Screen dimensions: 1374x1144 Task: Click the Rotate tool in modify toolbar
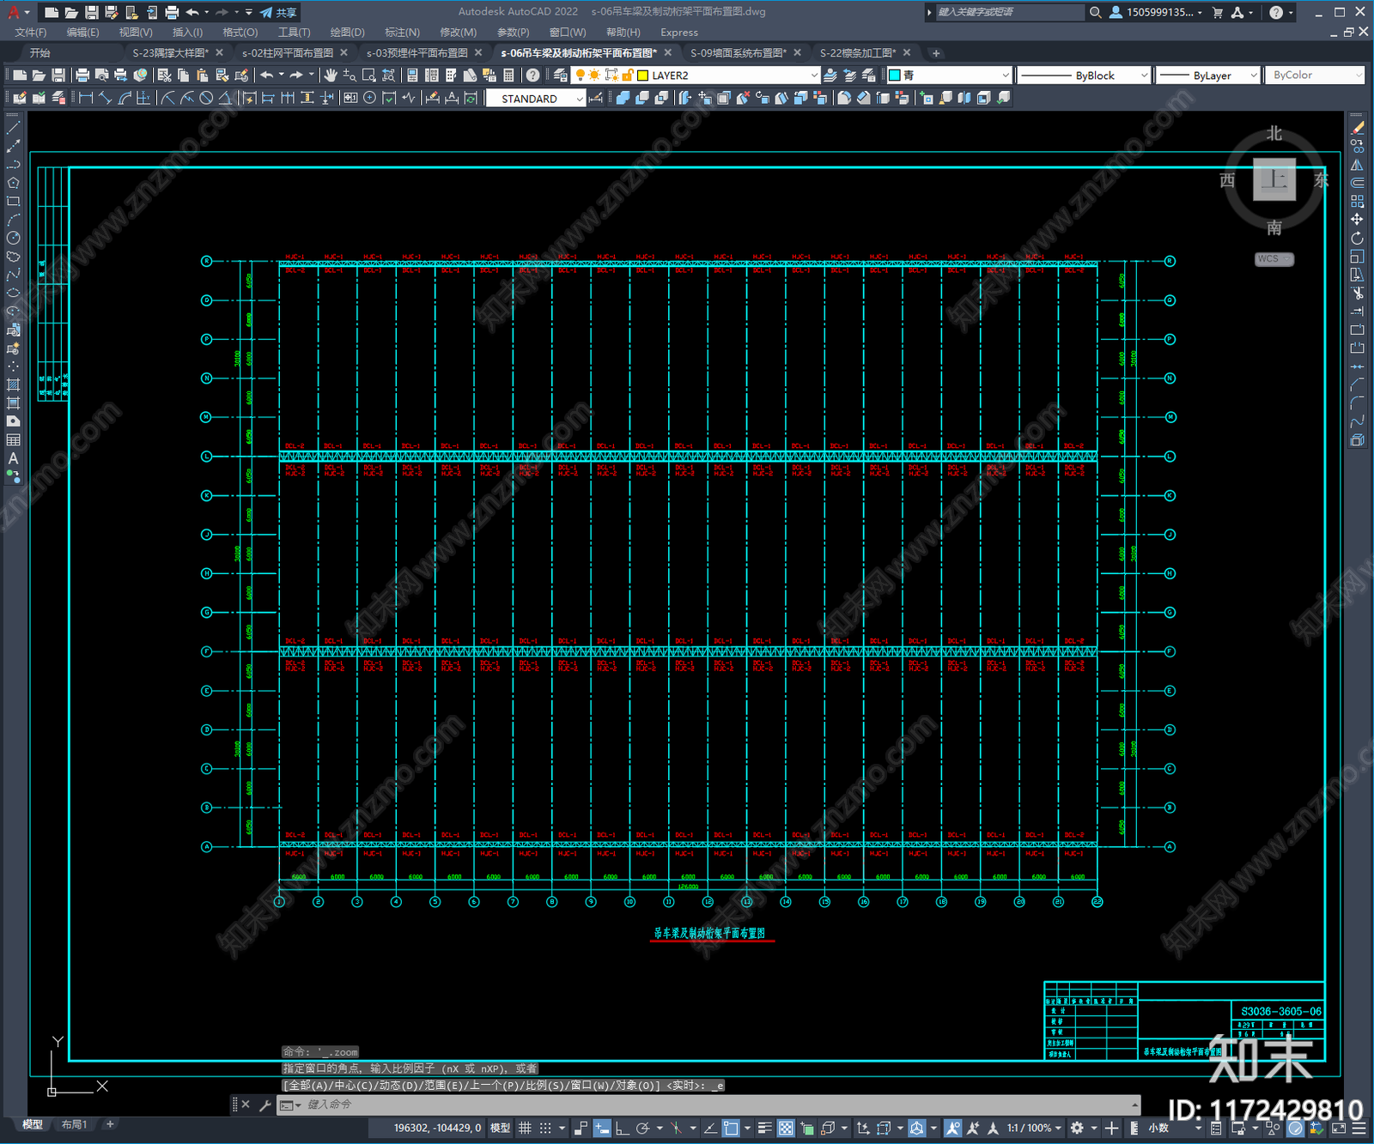(x=1358, y=238)
